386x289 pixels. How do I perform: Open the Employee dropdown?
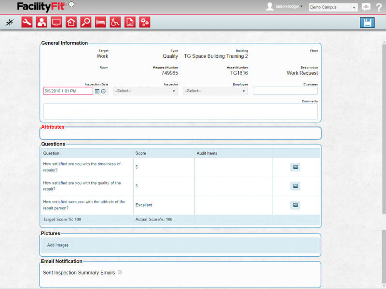pyautogui.click(x=215, y=91)
